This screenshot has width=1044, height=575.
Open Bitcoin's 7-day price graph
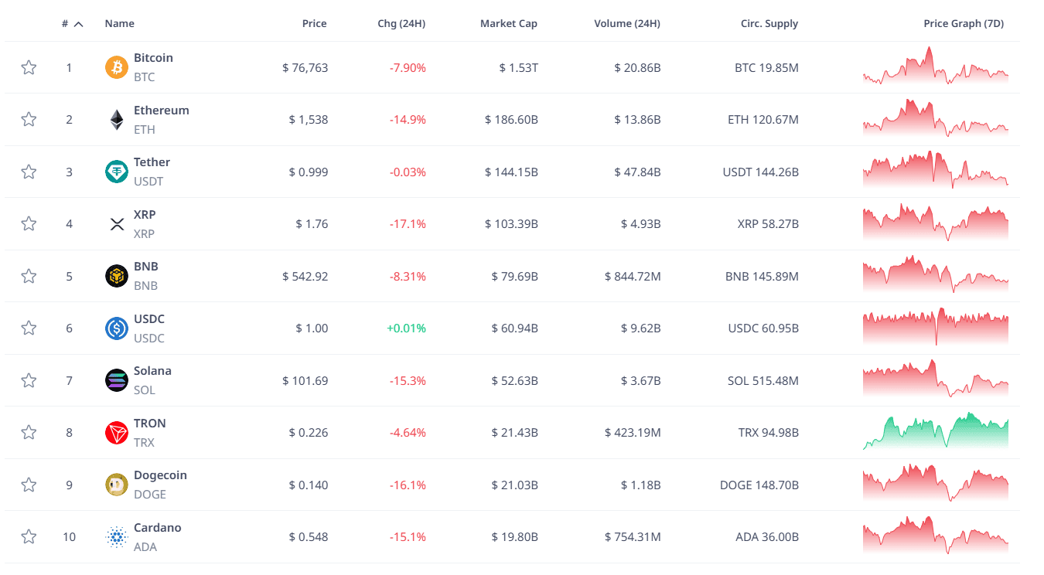pos(936,67)
